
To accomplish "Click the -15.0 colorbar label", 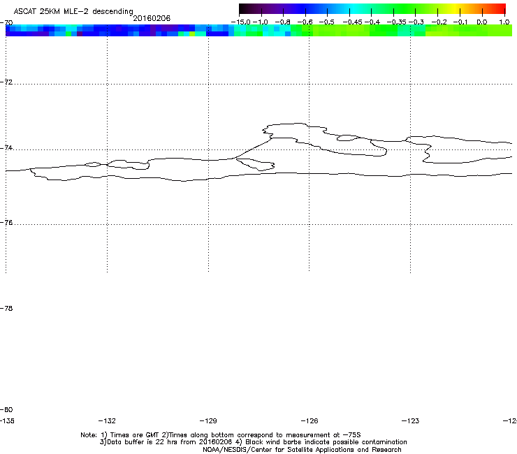I will pyautogui.click(x=241, y=22).
